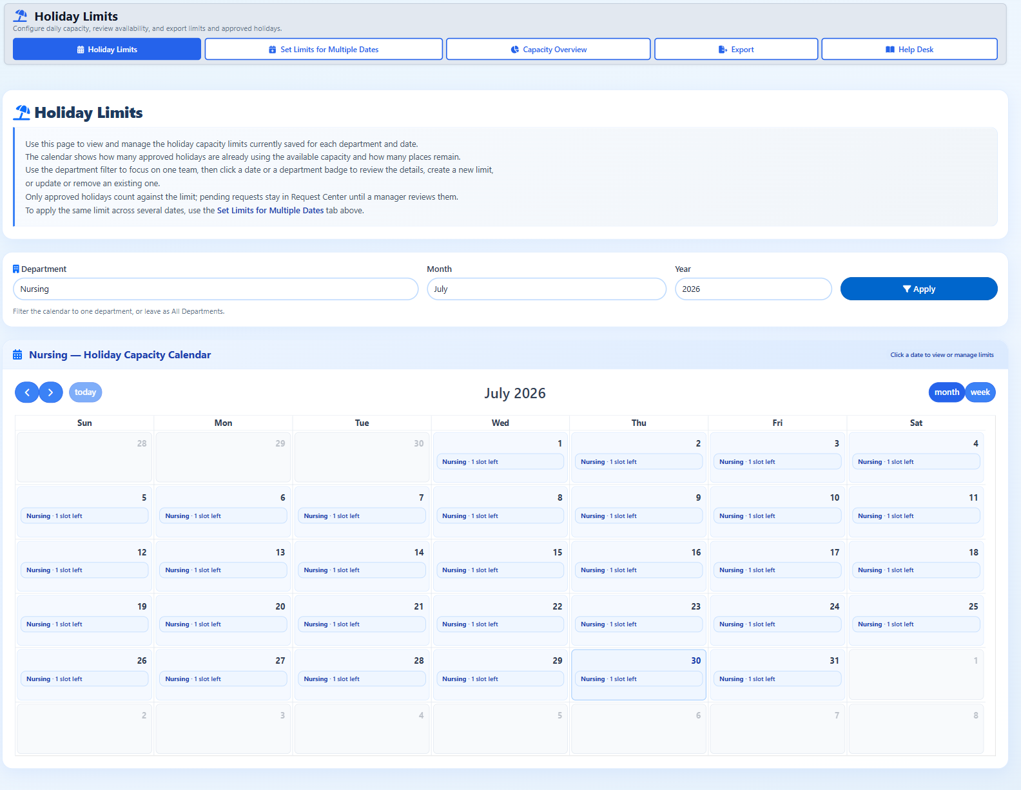Image resolution: width=1021 pixels, height=790 pixels.
Task: Open the Nursing badge on July 29
Action: (500, 679)
